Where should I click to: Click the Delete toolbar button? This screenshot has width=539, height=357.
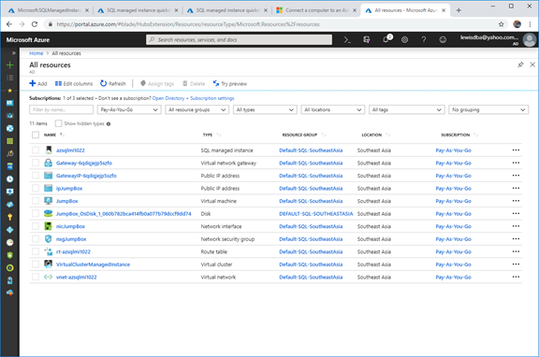pyautogui.click(x=194, y=83)
